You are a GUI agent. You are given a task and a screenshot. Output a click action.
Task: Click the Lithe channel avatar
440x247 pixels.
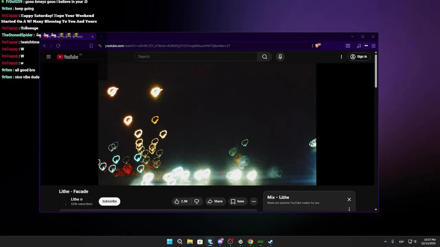(x=64, y=201)
